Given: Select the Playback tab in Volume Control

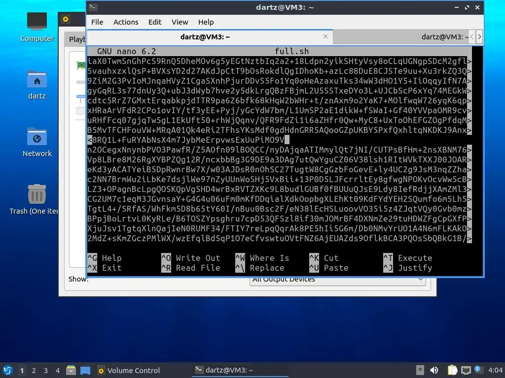Looking at the screenshot, I should tap(76, 39).
